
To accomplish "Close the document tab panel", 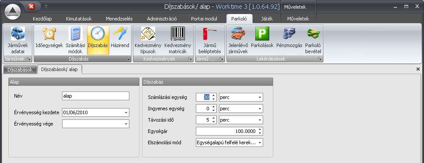I will tap(418, 69).
